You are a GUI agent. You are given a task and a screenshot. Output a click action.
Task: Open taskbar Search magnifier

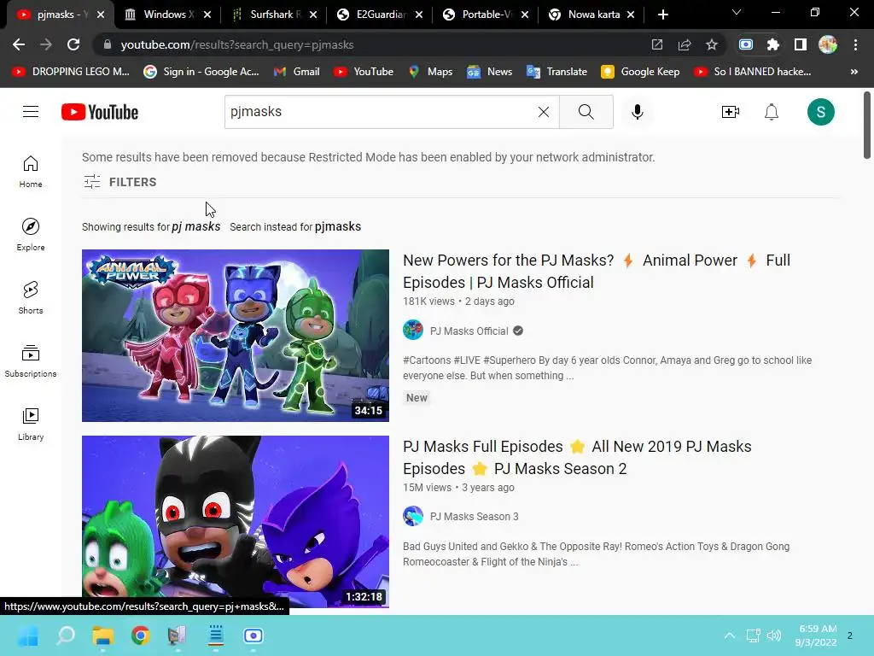click(x=66, y=635)
